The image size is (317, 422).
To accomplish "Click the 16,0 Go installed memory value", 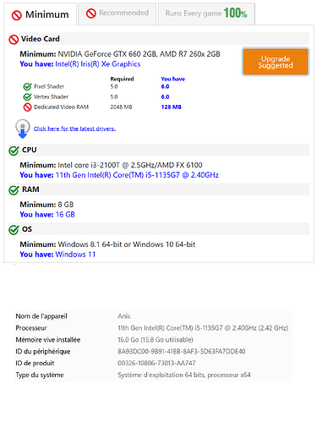I will point(156,340).
